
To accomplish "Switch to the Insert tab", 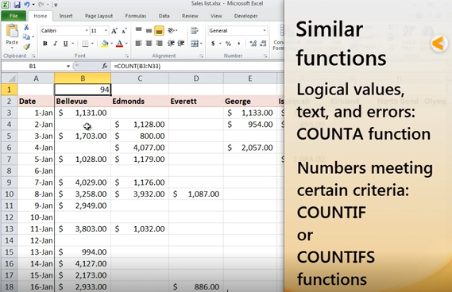I will [66, 16].
